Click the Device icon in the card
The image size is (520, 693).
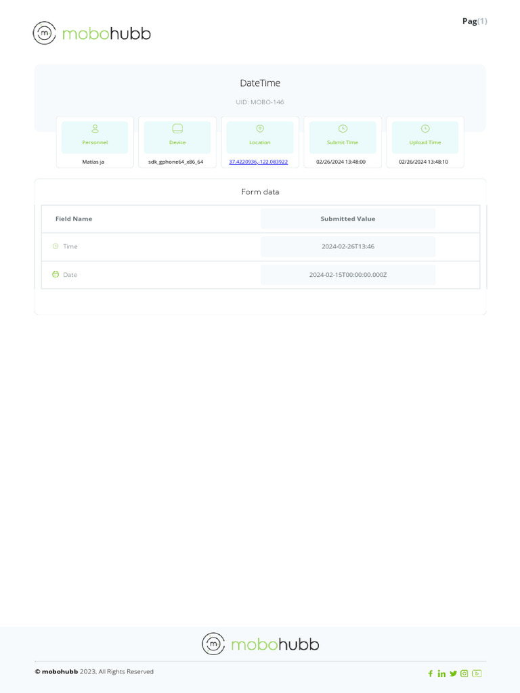(177, 129)
